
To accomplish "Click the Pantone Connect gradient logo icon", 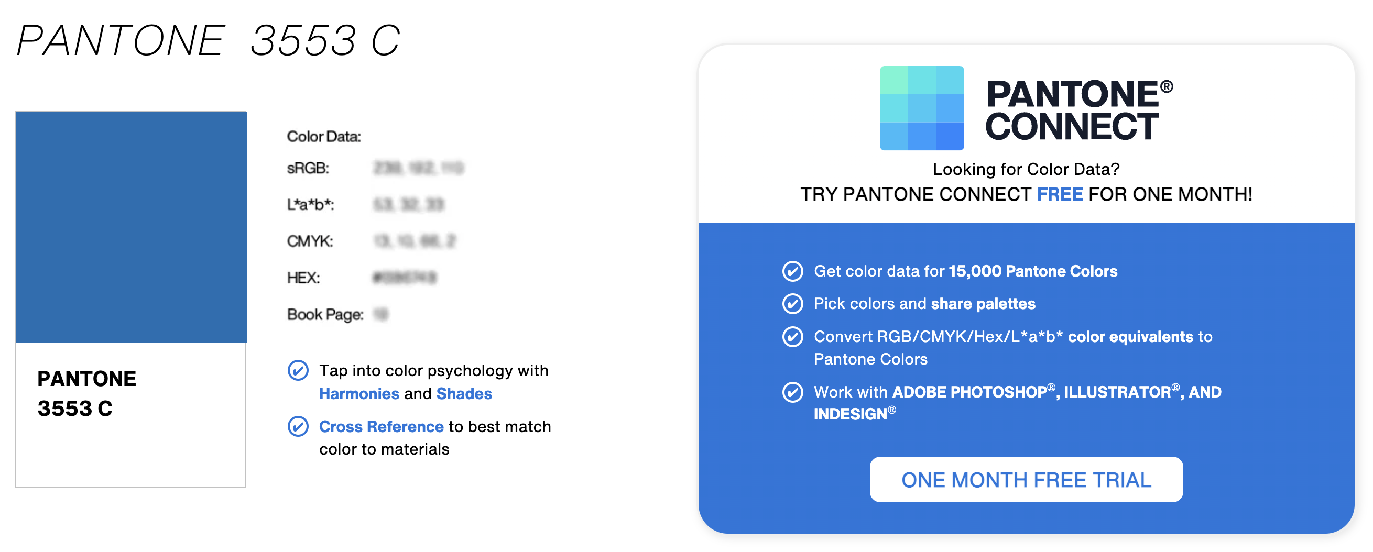I will pos(922,108).
